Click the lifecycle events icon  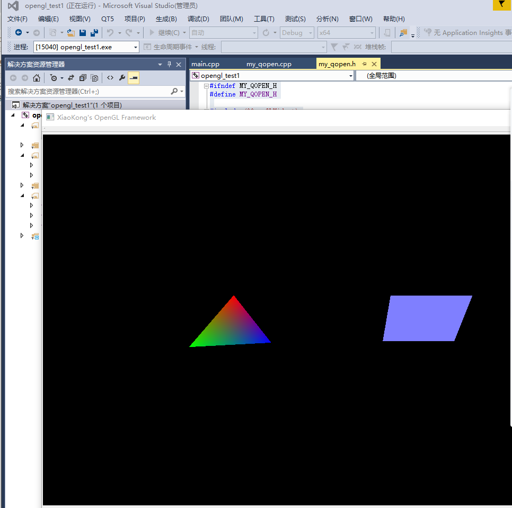click(147, 47)
